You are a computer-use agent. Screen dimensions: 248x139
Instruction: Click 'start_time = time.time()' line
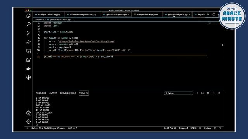tap(59, 32)
